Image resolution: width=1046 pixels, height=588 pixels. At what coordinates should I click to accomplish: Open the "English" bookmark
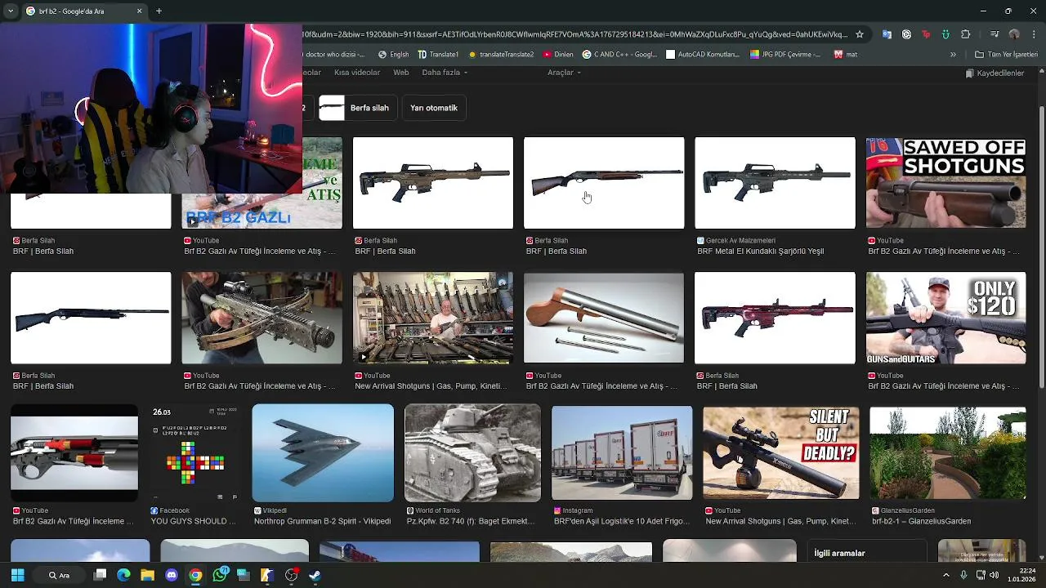[x=393, y=55]
